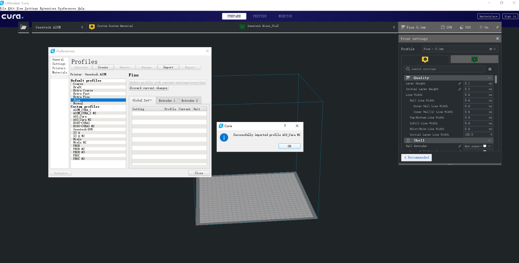Select yellow extruder 1 tab in Print settings
519x263 pixels.
(x=425, y=59)
